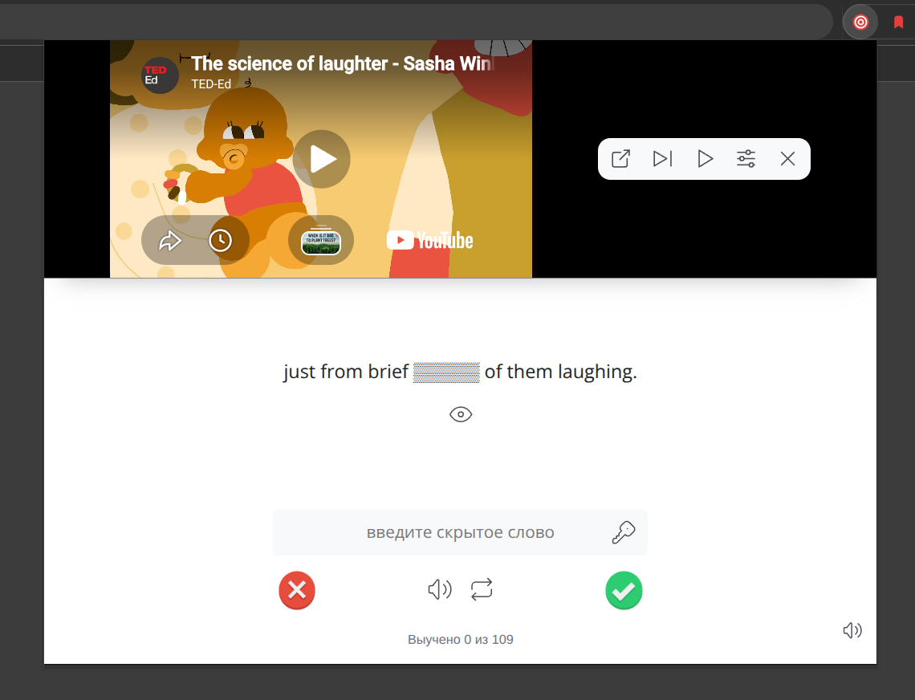This screenshot has height=700, width=915.
Task: Click the key hint icon
Action: point(623,533)
